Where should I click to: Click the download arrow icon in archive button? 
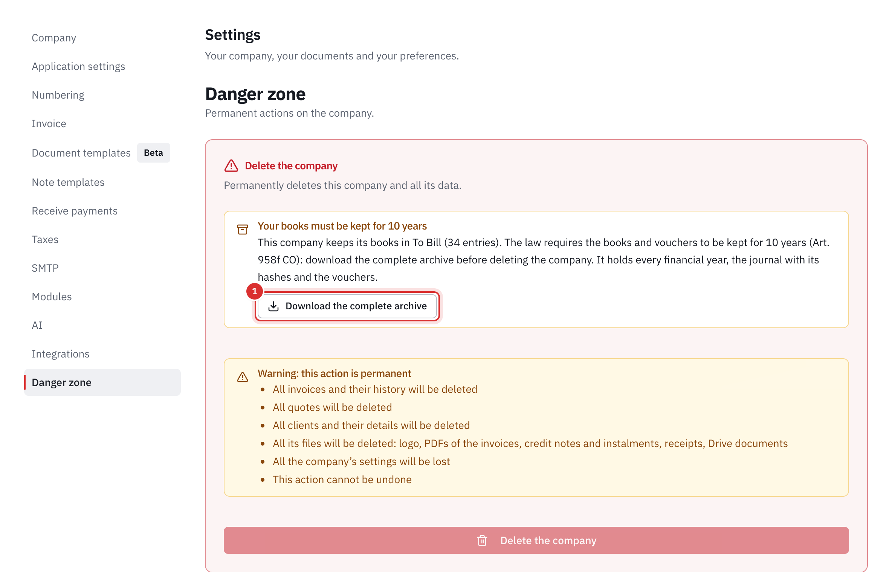click(273, 306)
